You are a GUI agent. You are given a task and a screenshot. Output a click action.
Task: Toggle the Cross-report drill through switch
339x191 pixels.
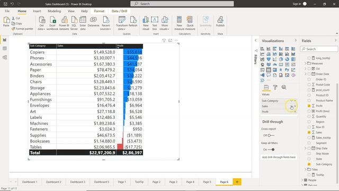coord(271,135)
